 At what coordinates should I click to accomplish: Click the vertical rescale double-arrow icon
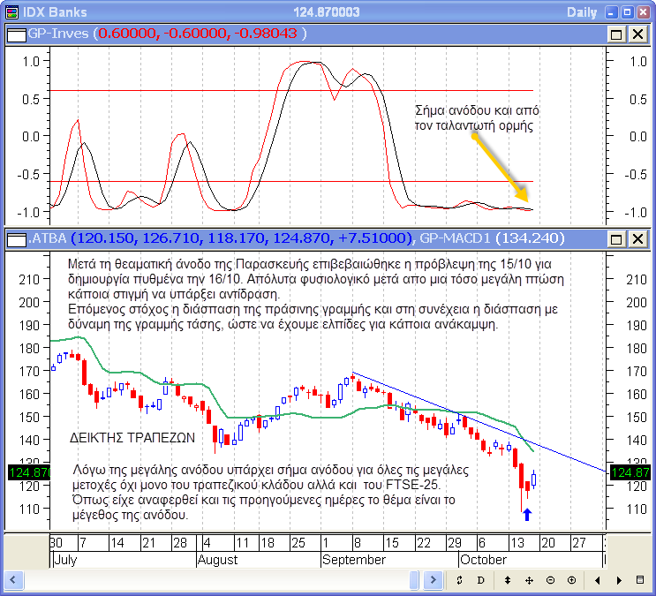508,580
